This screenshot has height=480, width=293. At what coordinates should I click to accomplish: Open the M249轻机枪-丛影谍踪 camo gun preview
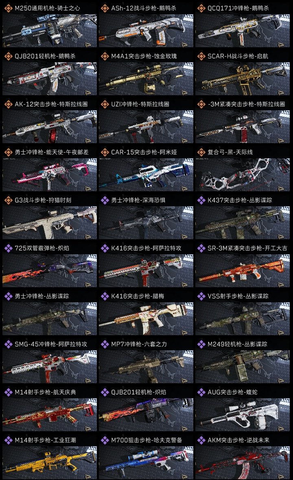point(243,367)
